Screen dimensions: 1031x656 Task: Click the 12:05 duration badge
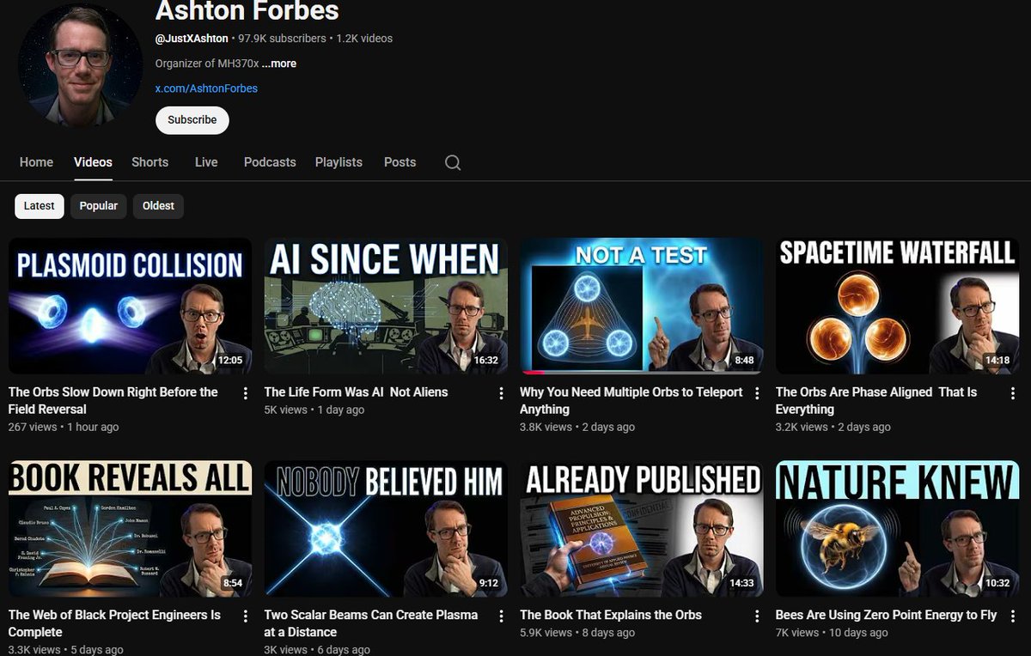point(230,361)
